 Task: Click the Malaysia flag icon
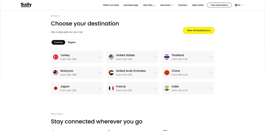[x=56, y=73]
